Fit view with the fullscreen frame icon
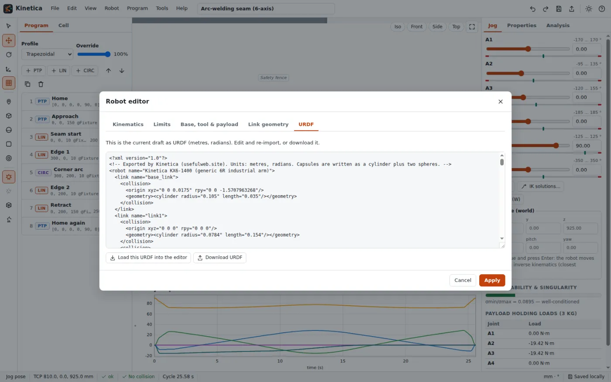The width and height of the screenshot is (611, 382). [x=472, y=27]
